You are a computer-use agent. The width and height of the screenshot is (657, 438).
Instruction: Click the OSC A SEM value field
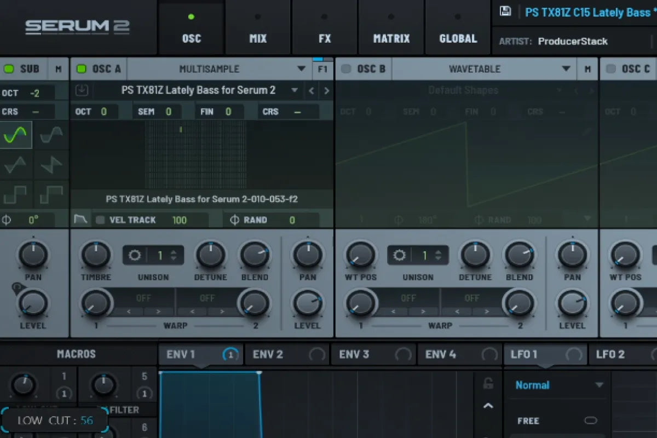[169, 112]
